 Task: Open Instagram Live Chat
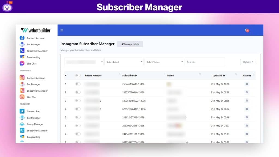point(22,97)
